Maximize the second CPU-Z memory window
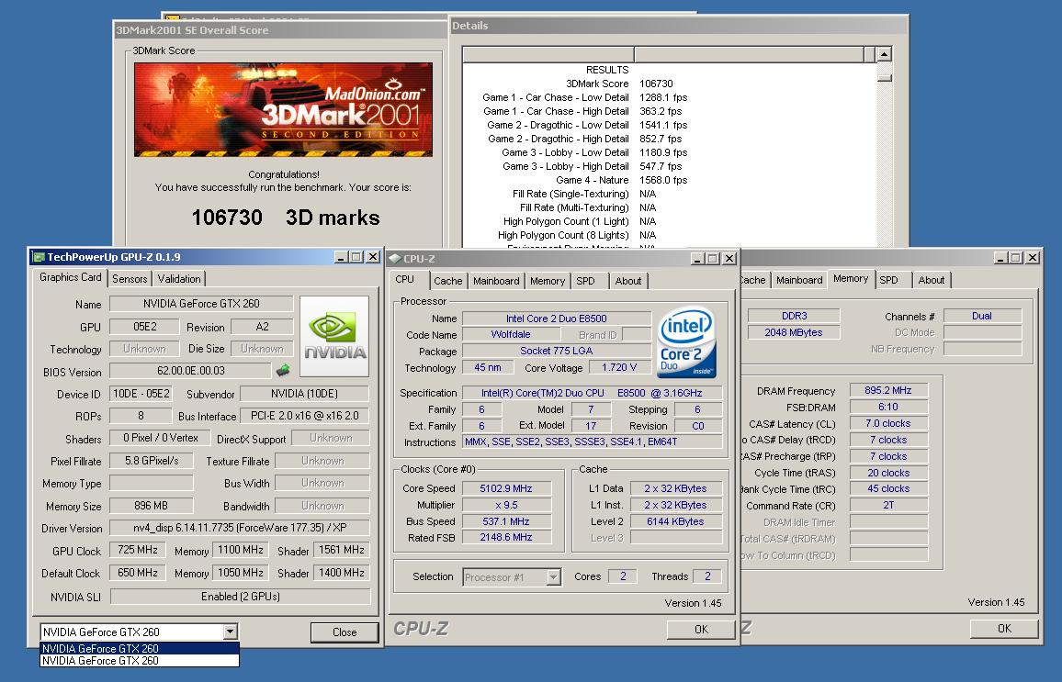 (x=1016, y=258)
